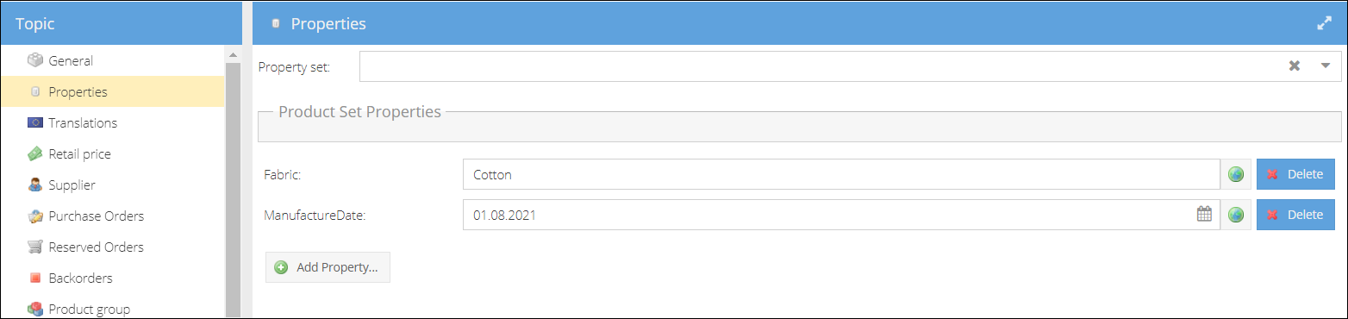The height and width of the screenshot is (319, 1348).
Task: Delete the Fabric property
Action: pyautogui.click(x=1295, y=174)
